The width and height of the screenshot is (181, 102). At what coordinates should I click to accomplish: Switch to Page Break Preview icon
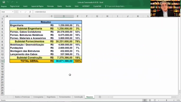point(155,100)
